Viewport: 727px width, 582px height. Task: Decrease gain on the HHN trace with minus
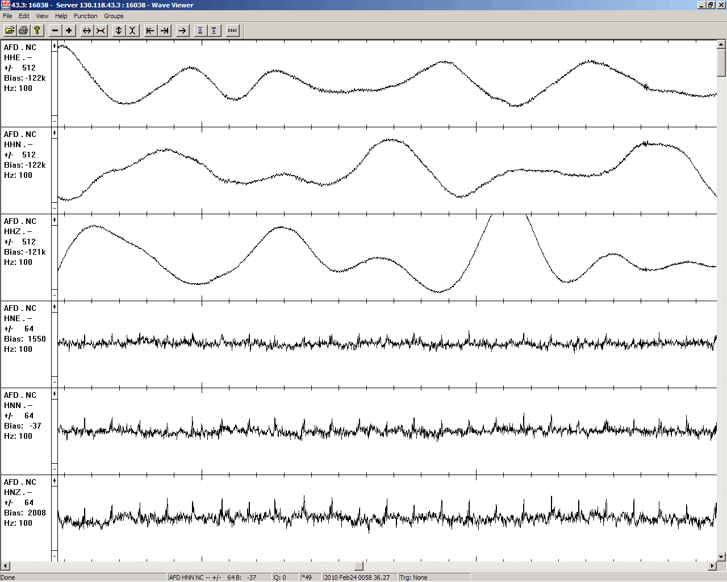55,208
